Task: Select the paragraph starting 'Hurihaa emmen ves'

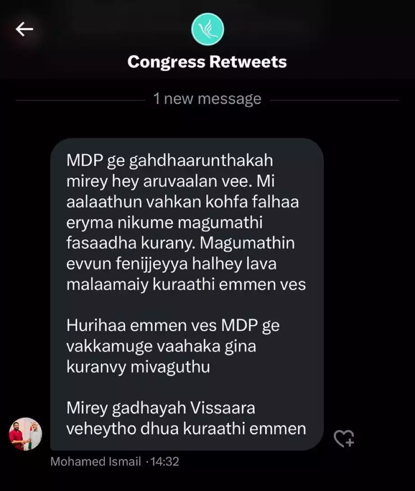Action: (173, 346)
